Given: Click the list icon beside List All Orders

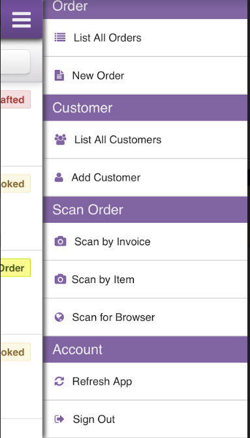Looking at the screenshot, I should tap(59, 37).
